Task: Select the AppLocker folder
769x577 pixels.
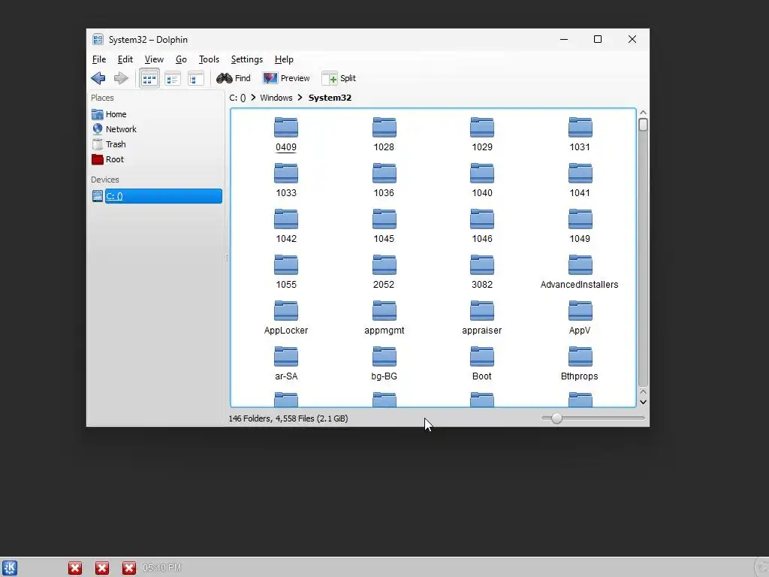Action: (286, 318)
